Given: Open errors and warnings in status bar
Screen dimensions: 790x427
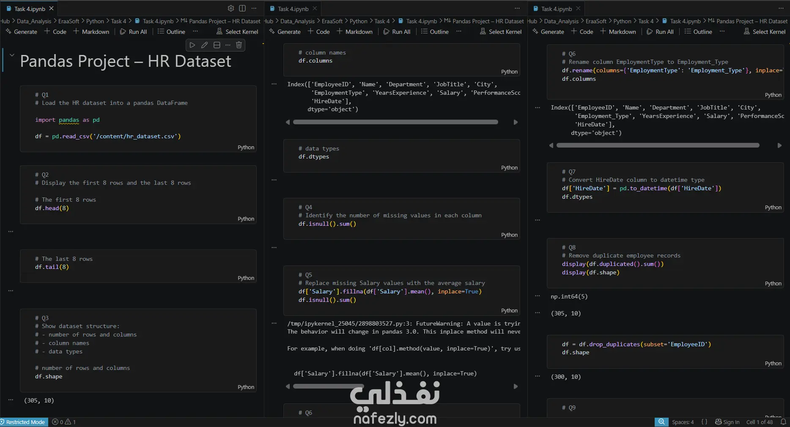Looking at the screenshot, I should point(64,422).
